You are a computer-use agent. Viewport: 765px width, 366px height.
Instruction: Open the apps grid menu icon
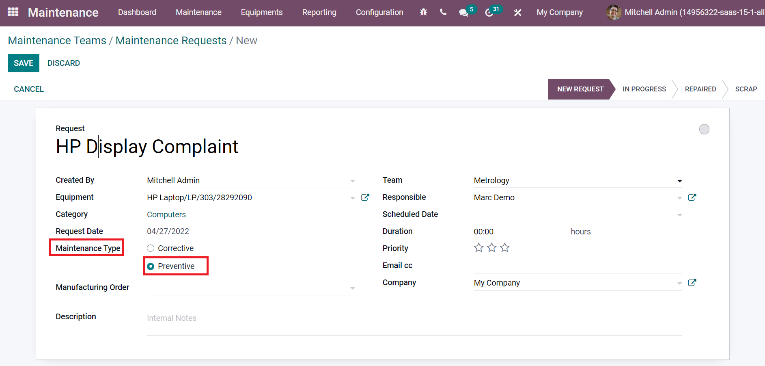click(13, 12)
